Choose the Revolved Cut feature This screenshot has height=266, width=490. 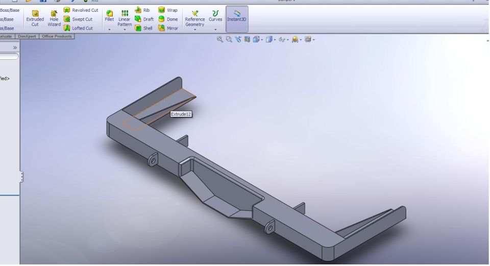tap(81, 10)
